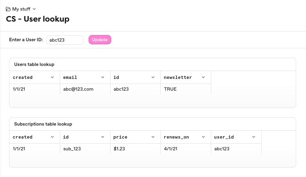The image size is (306, 177).
Task: Open Users table email column dropdown
Action: 103,77
